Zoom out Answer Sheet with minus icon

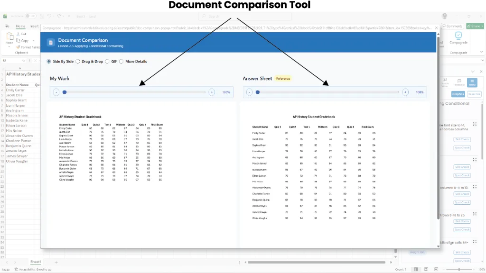click(x=249, y=92)
